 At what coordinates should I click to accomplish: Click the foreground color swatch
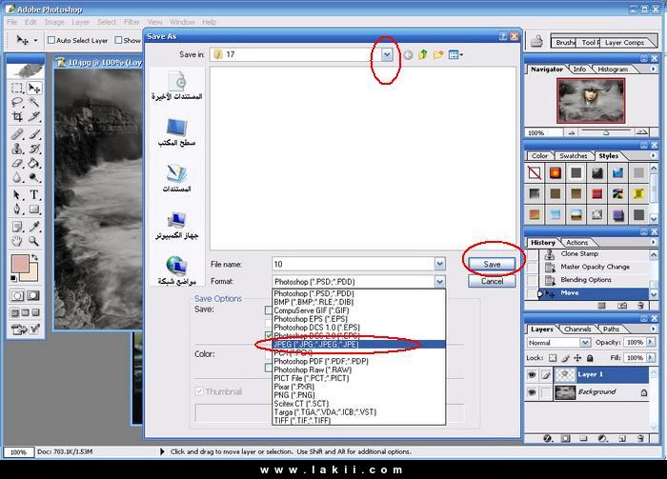click(19, 264)
